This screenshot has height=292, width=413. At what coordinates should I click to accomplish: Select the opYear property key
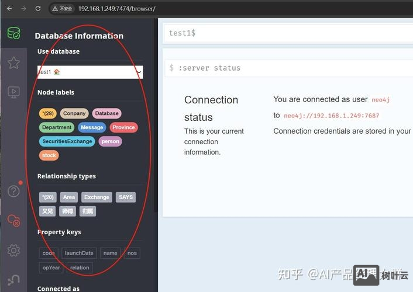(51, 267)
